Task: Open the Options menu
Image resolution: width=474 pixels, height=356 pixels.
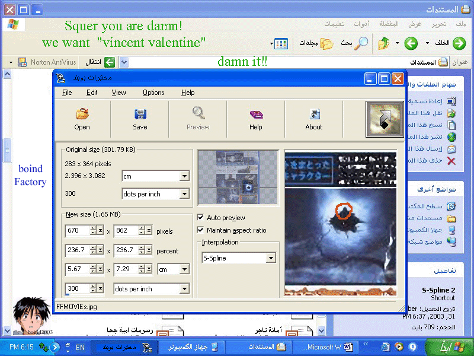Action: 153,93
